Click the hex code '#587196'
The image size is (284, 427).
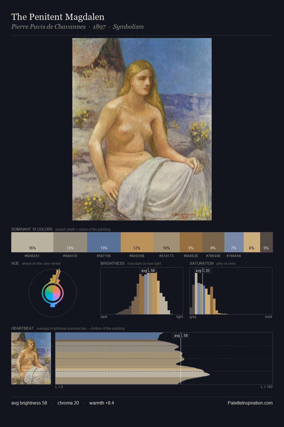tap(104, 256)
